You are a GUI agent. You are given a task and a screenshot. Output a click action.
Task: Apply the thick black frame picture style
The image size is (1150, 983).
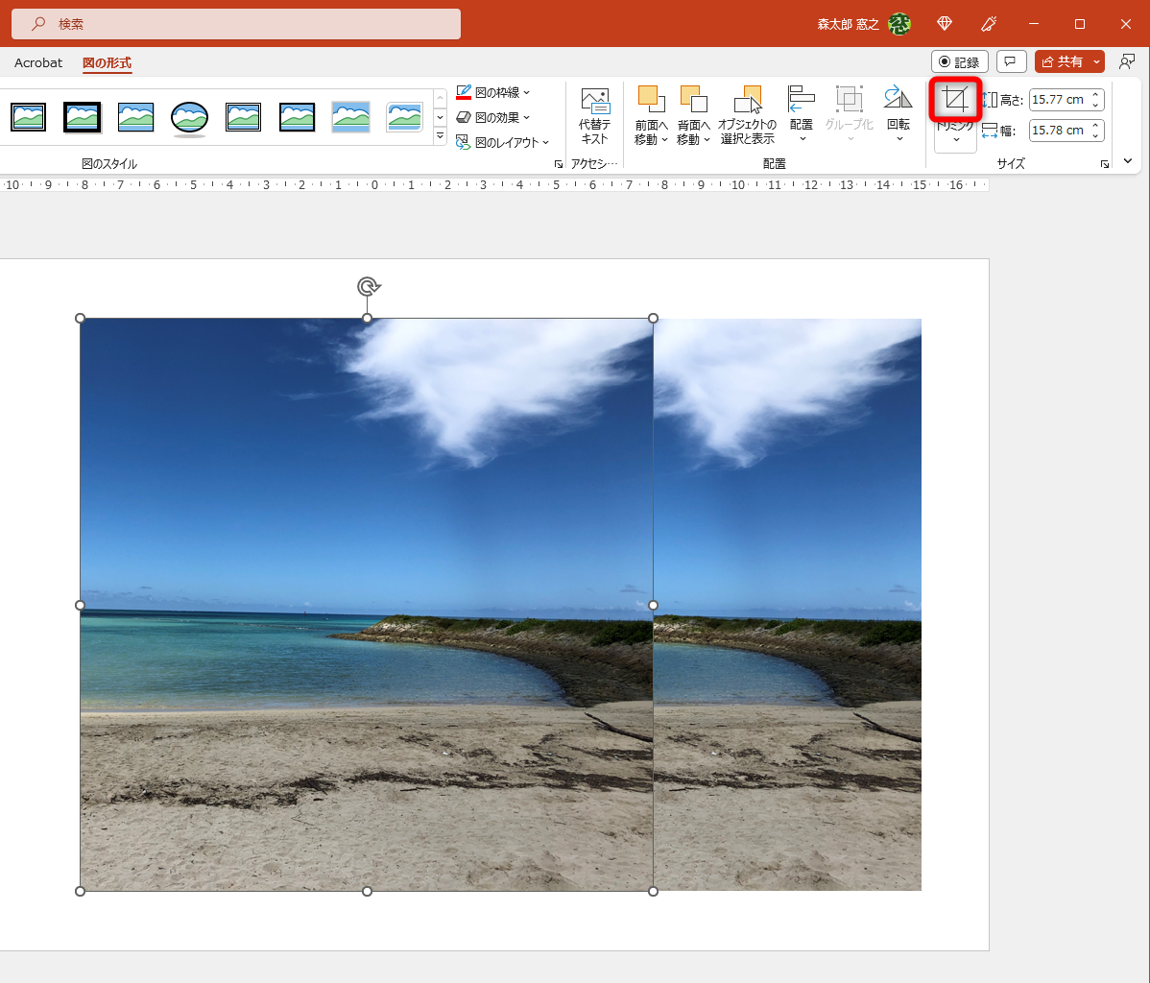pyautogui.click(x=82, y=117)
